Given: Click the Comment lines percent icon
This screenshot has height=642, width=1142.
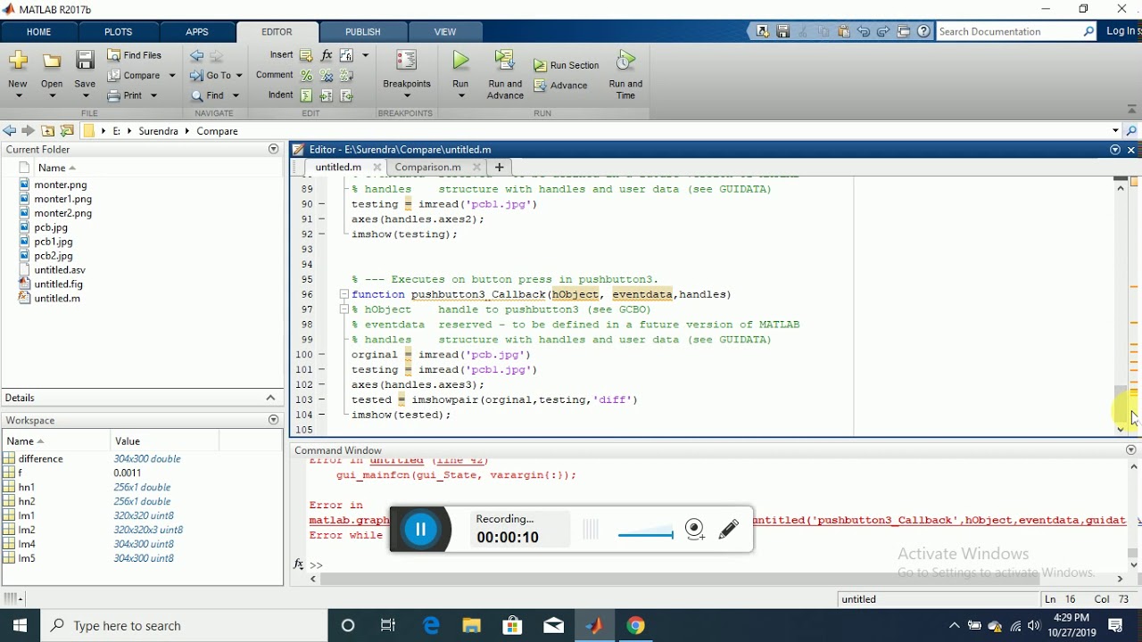Looking at the screenshot, I should (306, 76).
